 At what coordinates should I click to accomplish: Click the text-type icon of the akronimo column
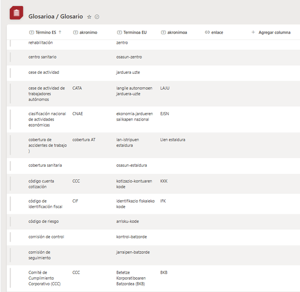[x=76, y=32]
